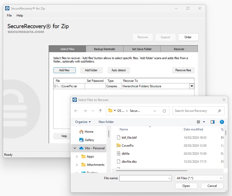This screenshot has width=232, height=196.
Task: Open the All Files (*.*) file type dropdown
Action: 199,178
